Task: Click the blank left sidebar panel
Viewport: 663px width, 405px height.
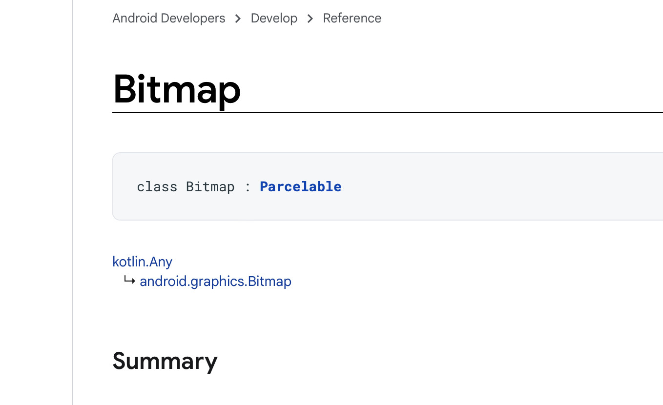Action: click(35, 202)
